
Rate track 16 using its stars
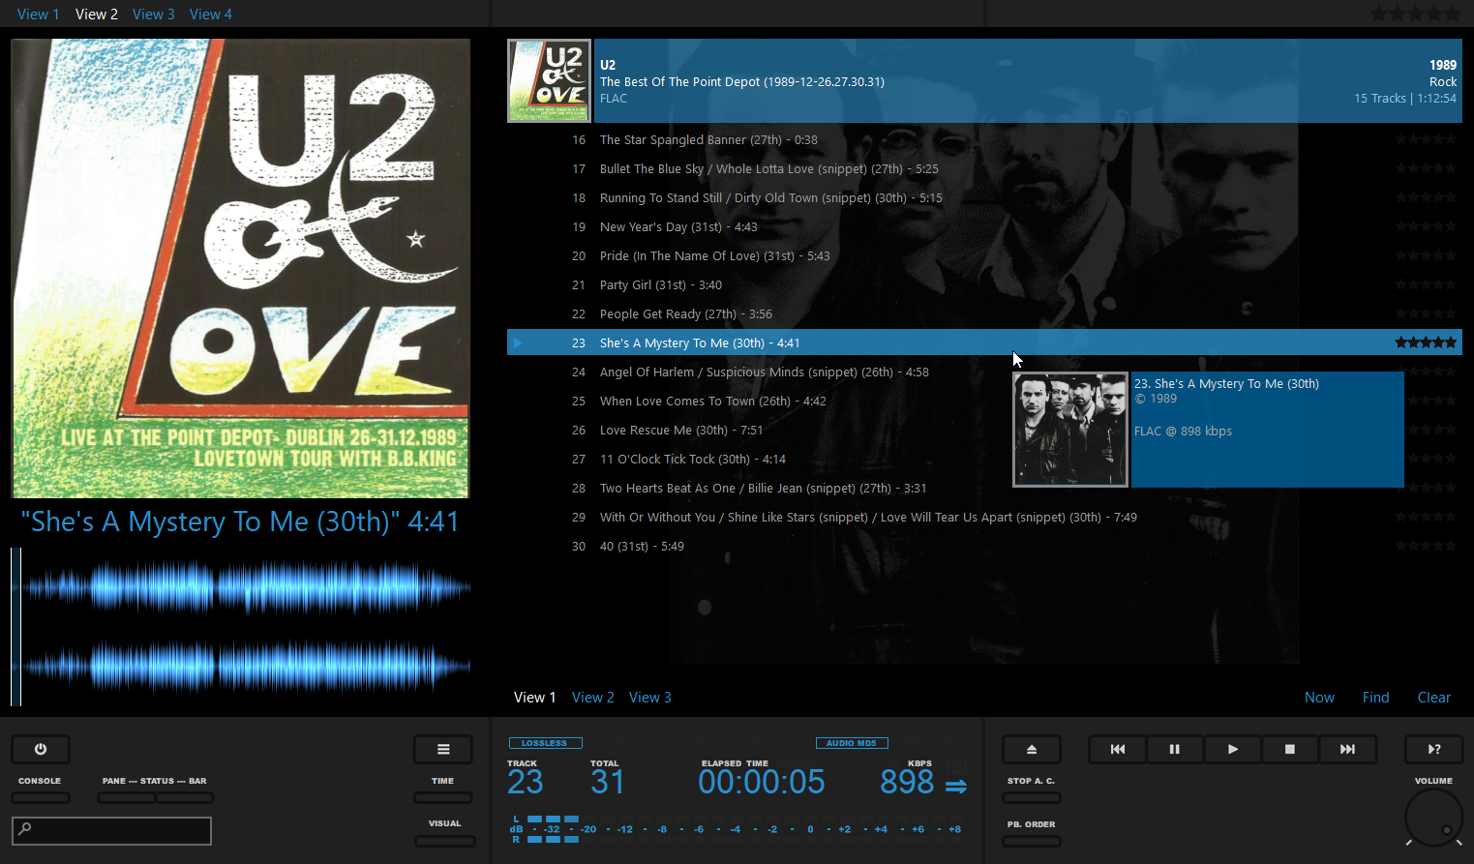(1426, 139)
